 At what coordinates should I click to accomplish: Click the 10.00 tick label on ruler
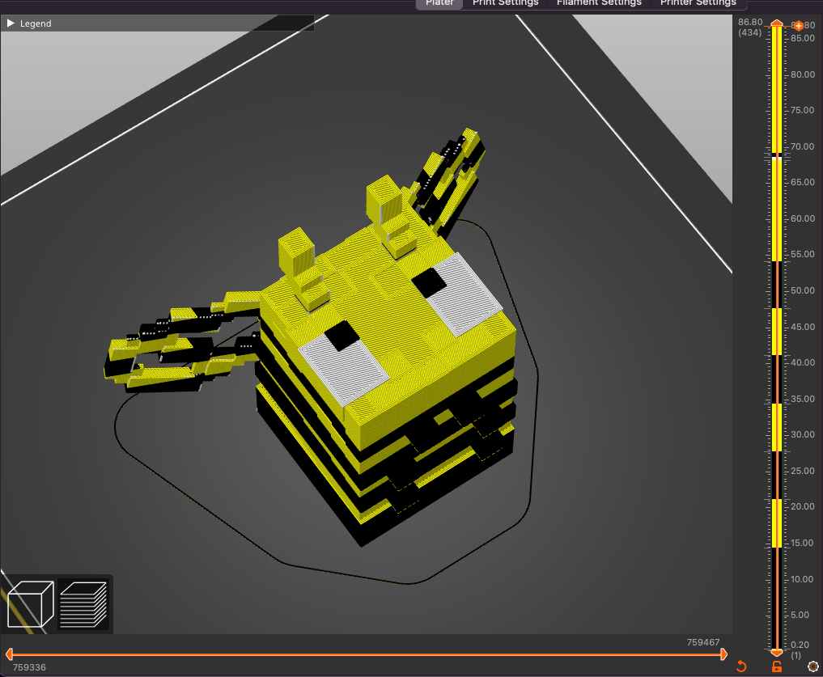tap(803, 579)
